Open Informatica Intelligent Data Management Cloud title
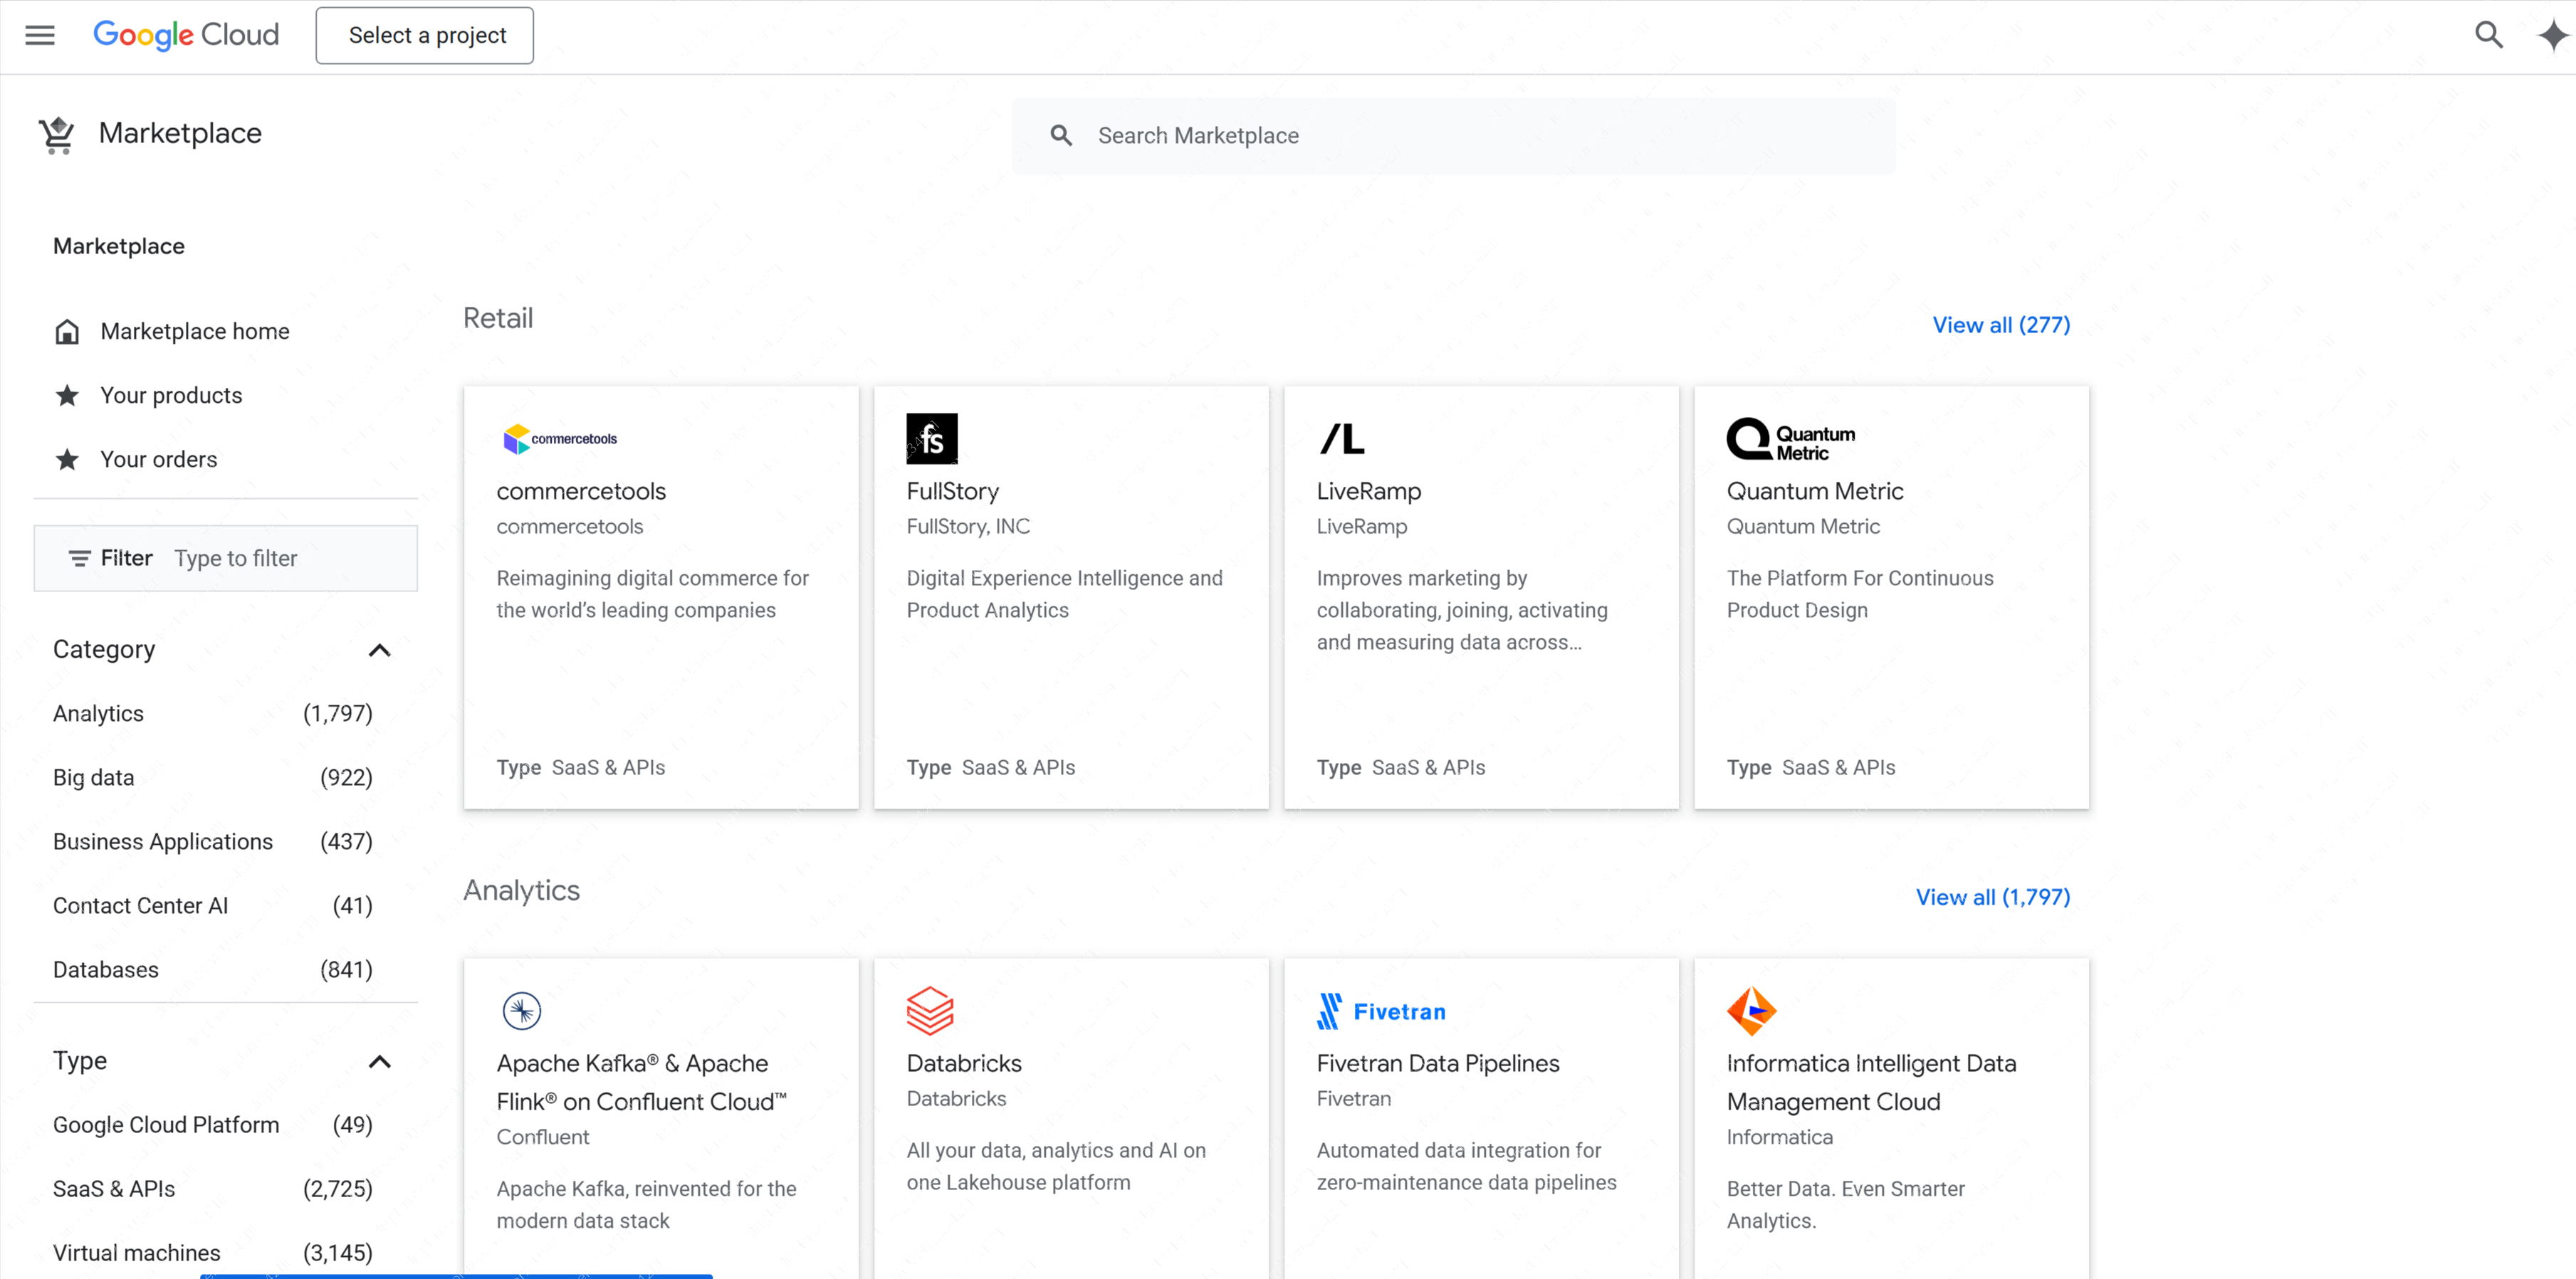 1871,1082
